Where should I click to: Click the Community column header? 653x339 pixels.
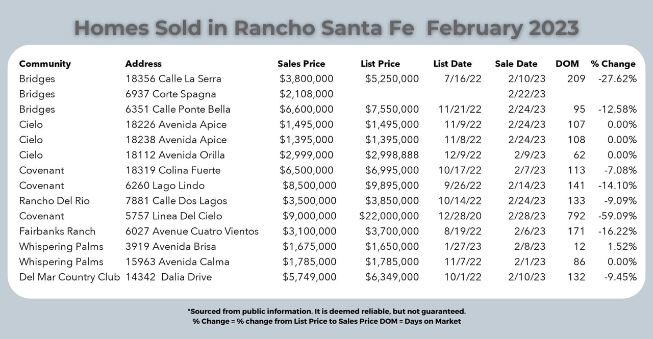(x=45, y=64)
